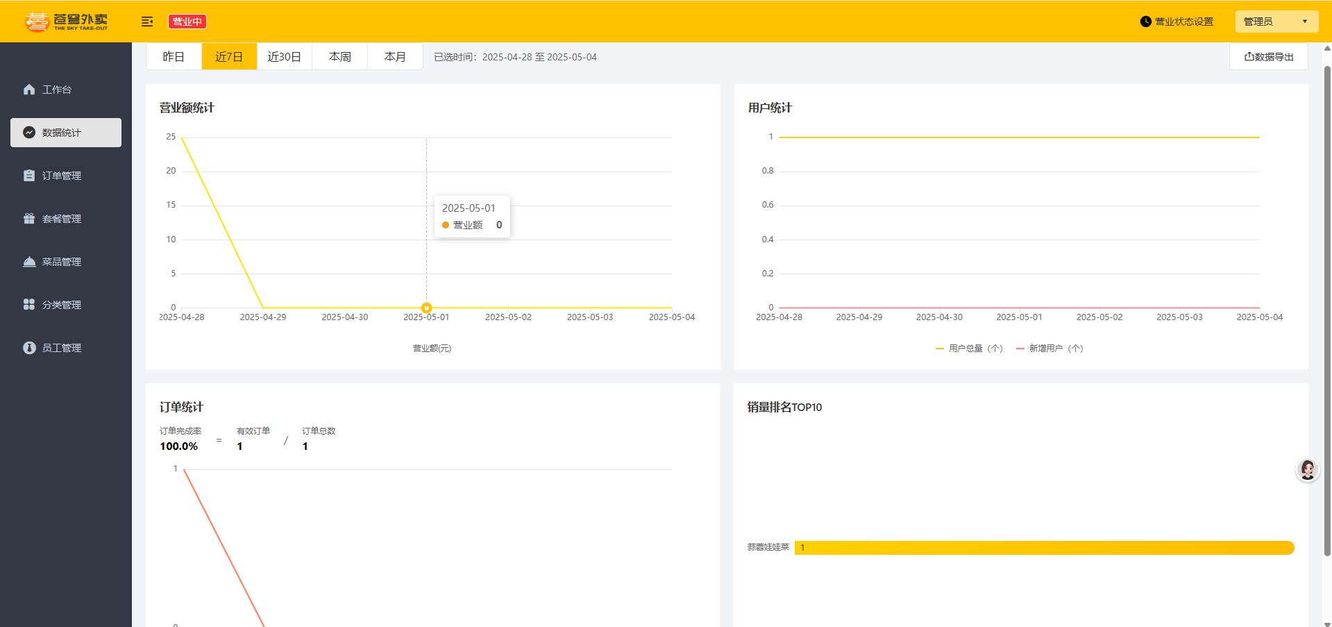Open 菜品管理 menu item

[x=66, y=262]
